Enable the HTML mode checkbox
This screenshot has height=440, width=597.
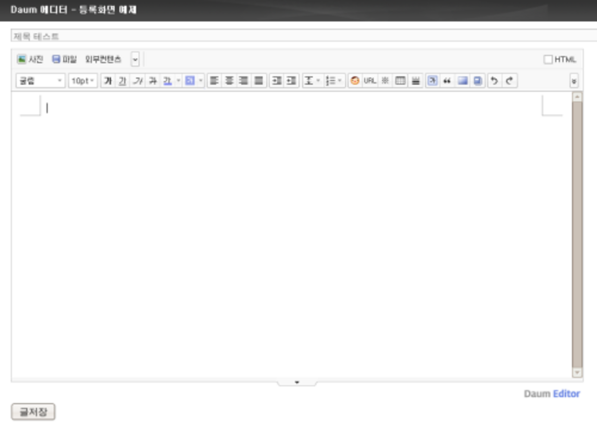(x=548, y=60)
